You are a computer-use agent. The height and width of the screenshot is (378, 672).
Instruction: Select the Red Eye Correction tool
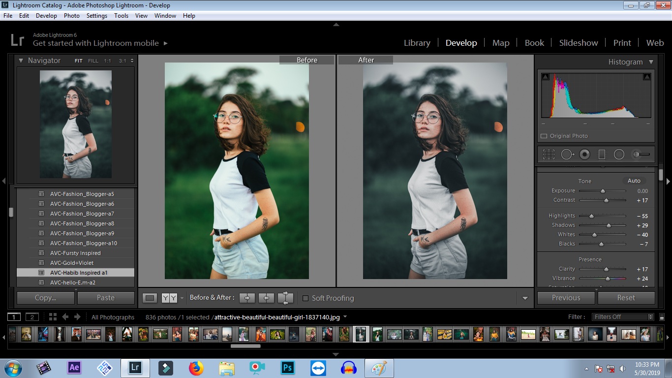pos(584,155)
